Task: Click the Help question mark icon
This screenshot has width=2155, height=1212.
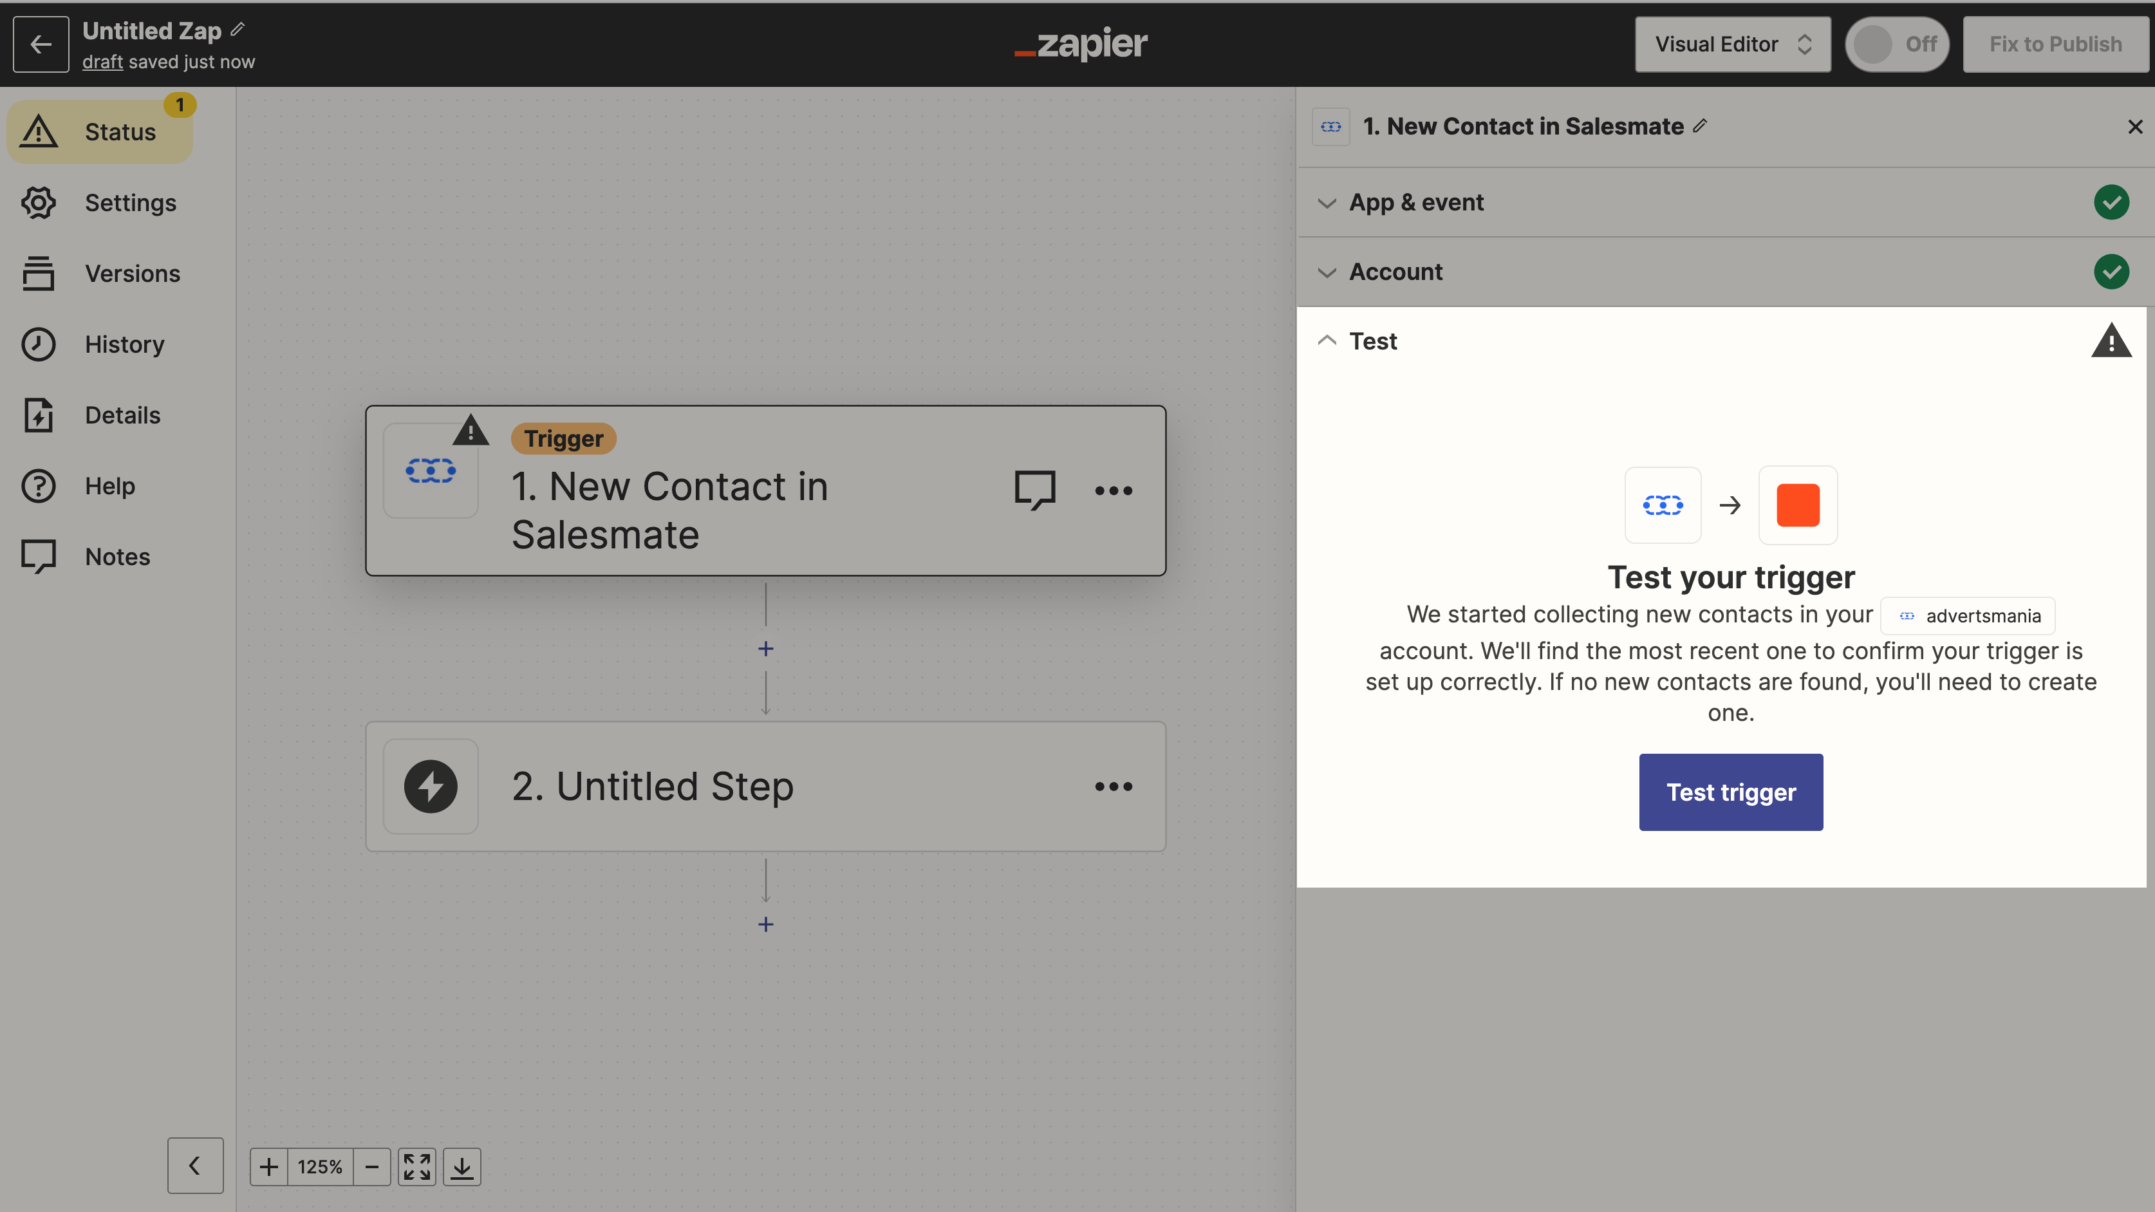Action: [39, 486]
